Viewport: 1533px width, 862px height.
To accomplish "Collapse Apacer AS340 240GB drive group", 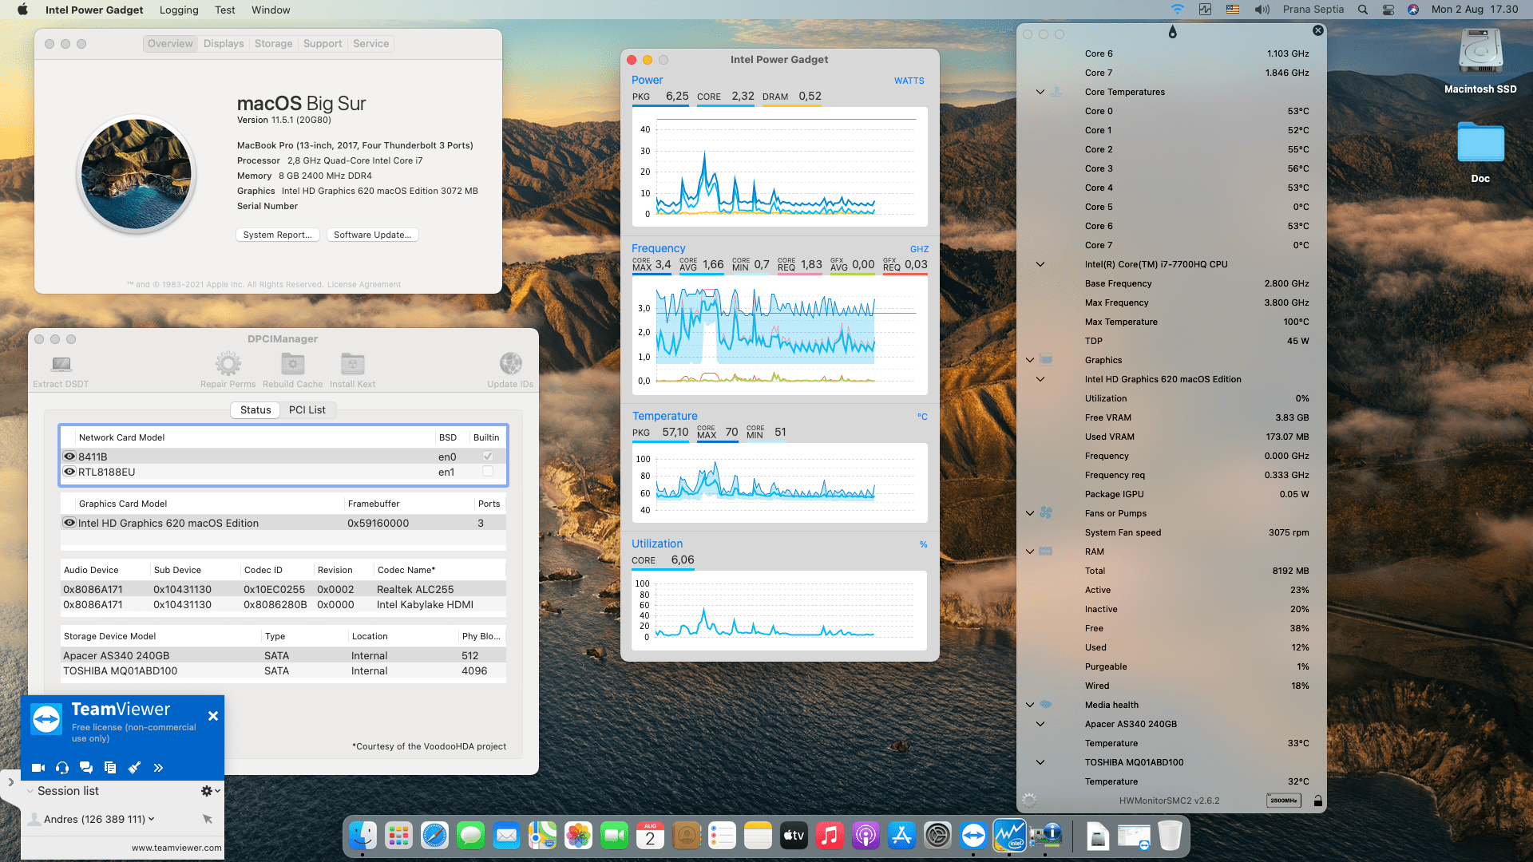I will coord(1040,724).
